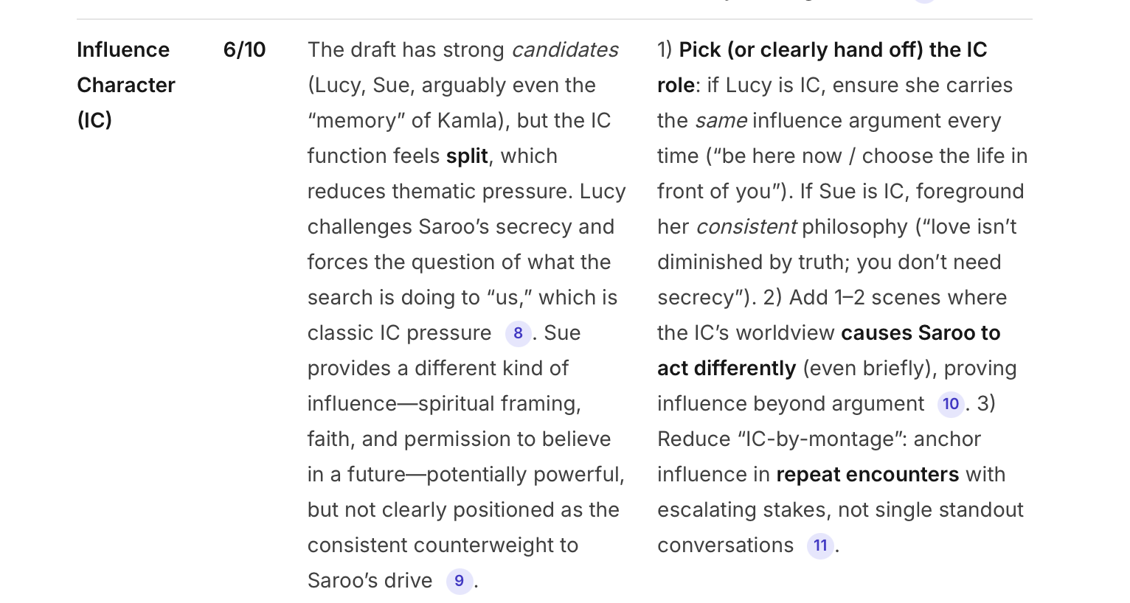Click the italic word 'candidates'
This screenshot has width=1130, height=603.
tap(564, 50)
